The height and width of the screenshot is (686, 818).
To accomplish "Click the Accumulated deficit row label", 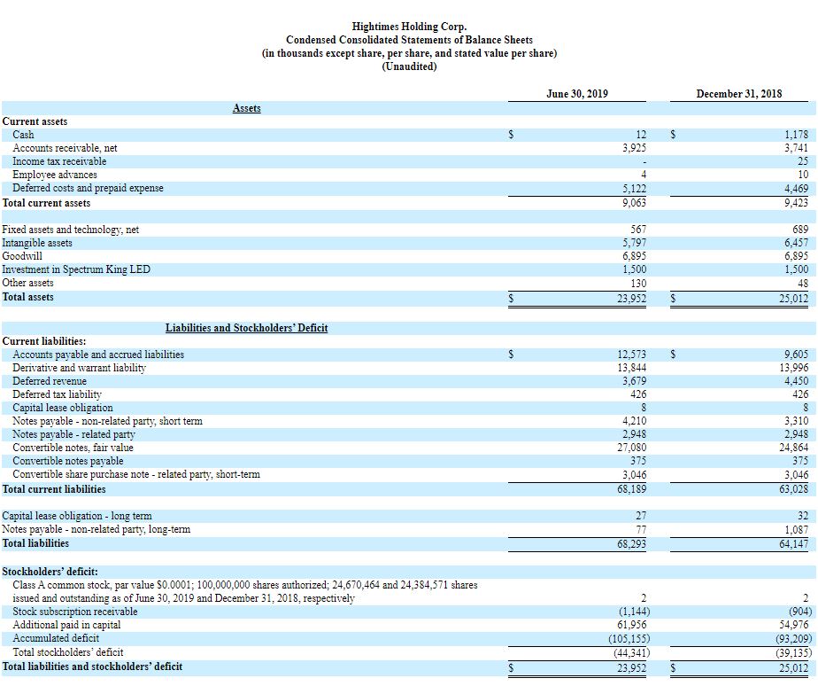I will point(56,638).
